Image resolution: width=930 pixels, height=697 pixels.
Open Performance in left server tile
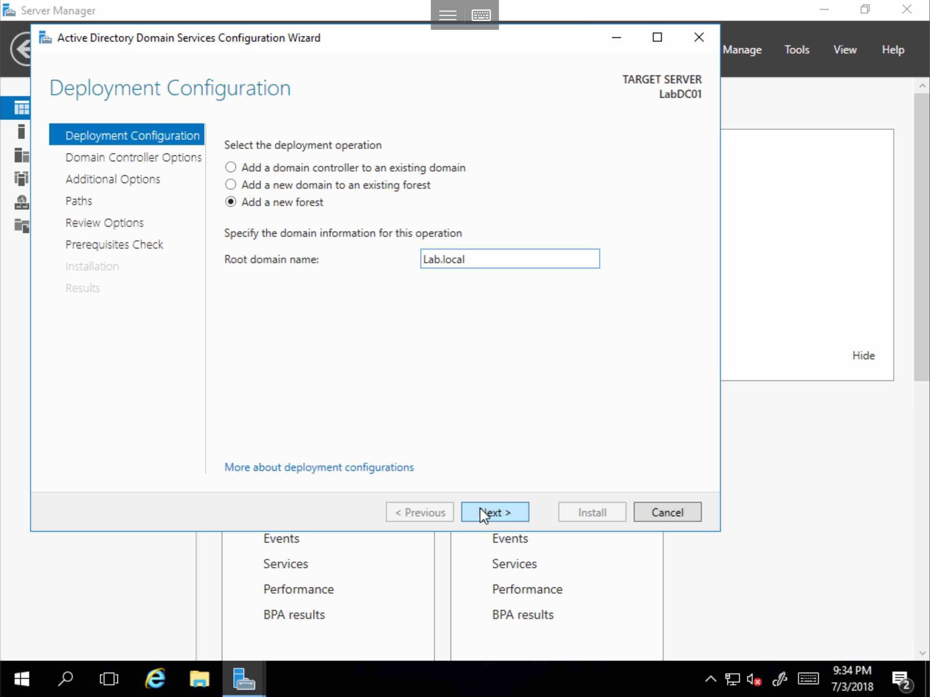[x=299, y=589]
